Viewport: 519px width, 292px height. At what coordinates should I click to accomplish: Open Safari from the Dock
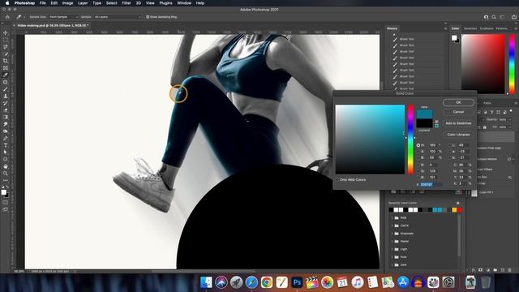coord(251,282)
